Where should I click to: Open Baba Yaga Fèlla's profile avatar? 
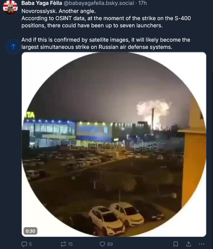click(x=10, y=7)
